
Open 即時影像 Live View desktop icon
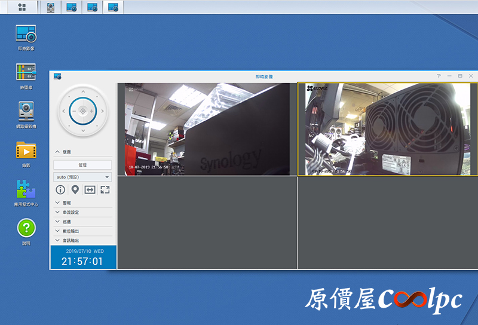[26, 38]
